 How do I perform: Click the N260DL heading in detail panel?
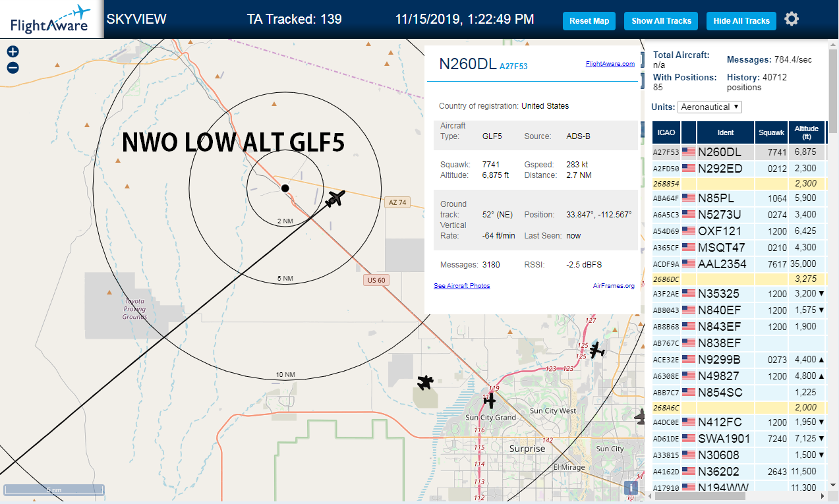(467, 64)
